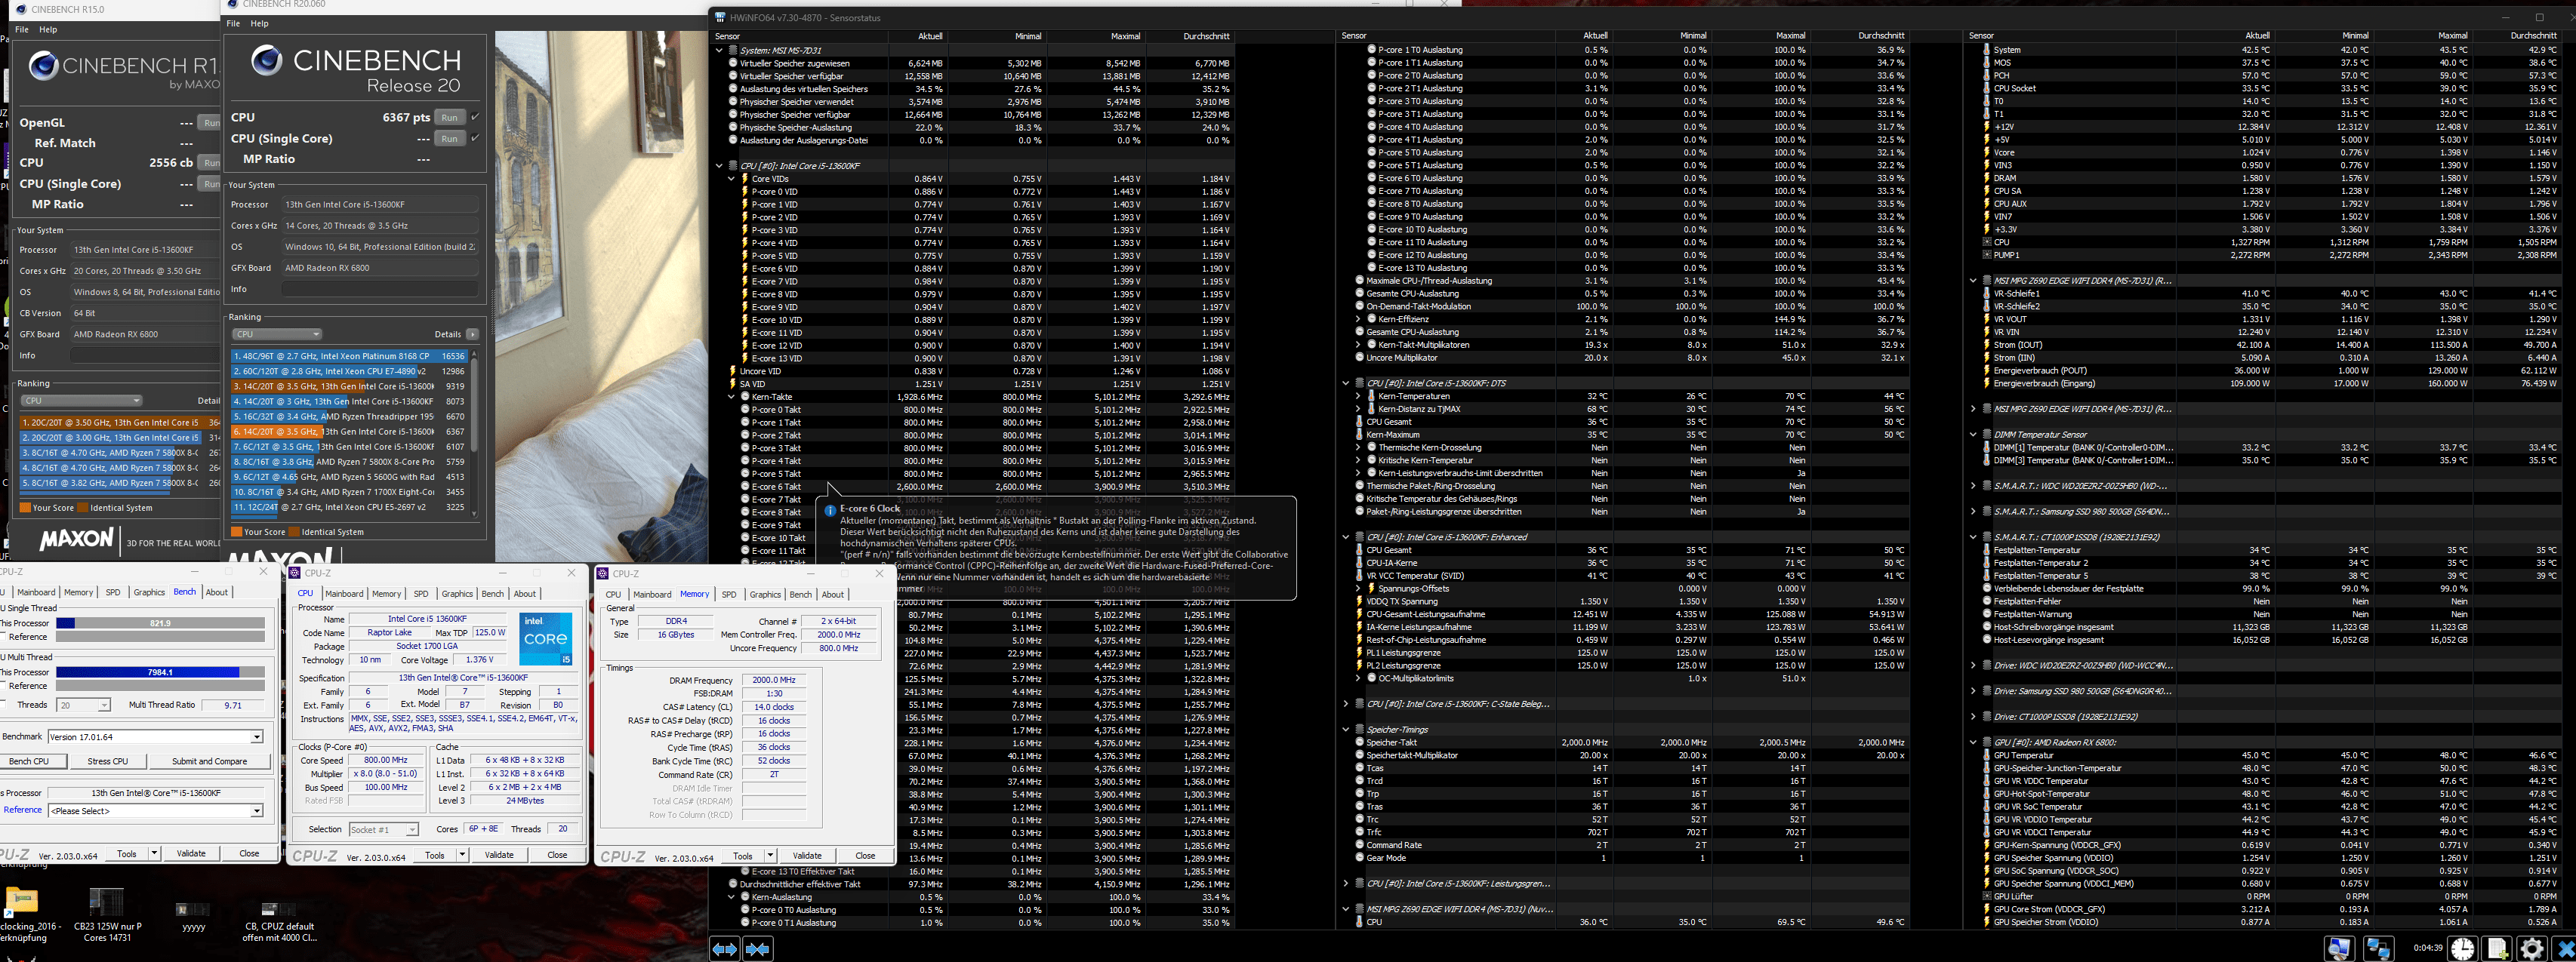Click the Multi Thread 7984.1 progress bar

pyautogui.click(x=160, y=672)
